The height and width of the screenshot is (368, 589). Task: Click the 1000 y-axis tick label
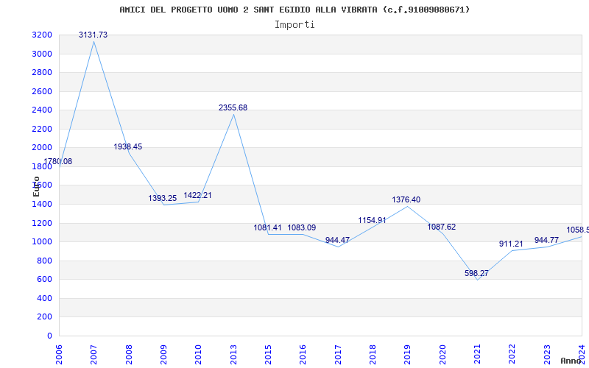[42, 242]
